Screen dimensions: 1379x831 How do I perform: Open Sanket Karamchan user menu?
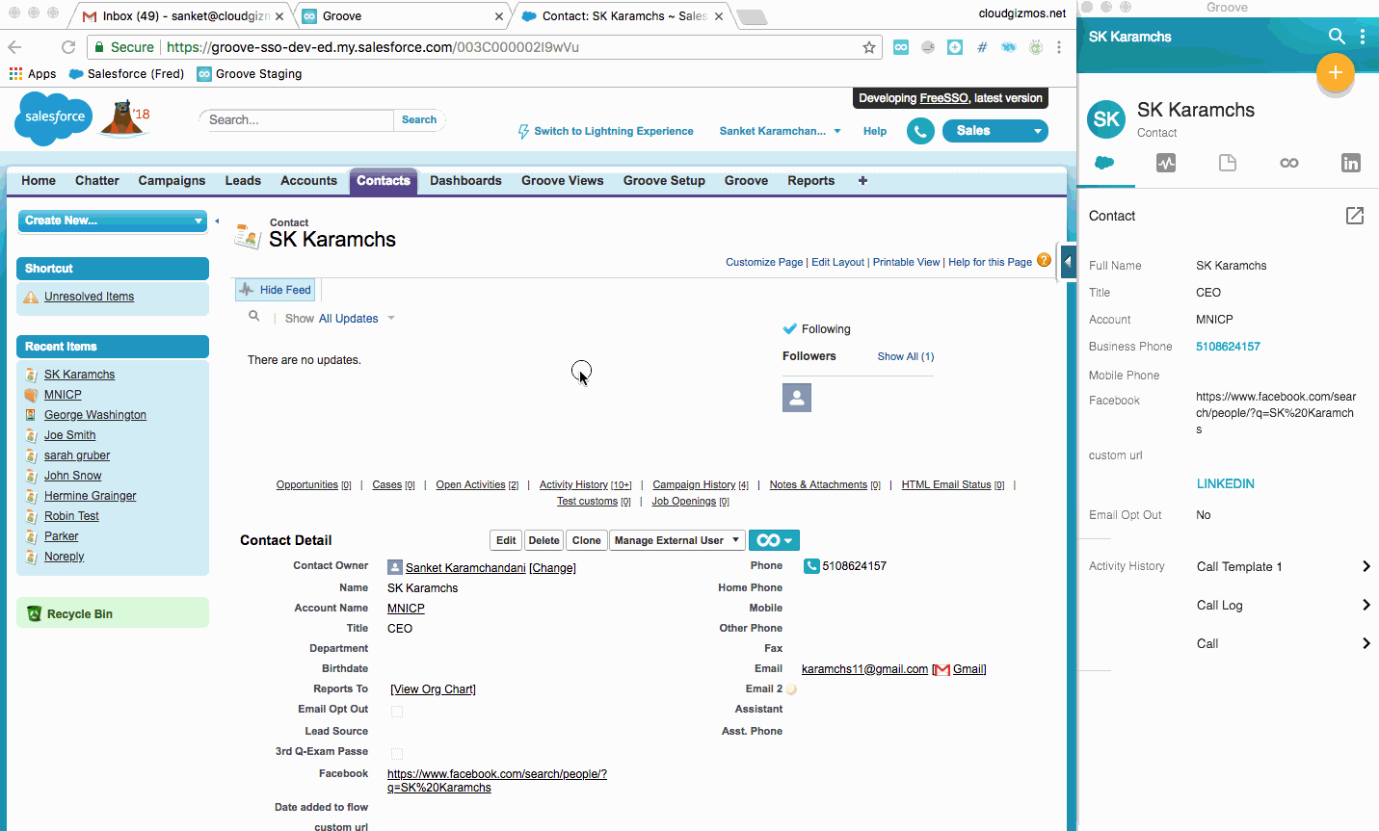click(x=781, y=131)
